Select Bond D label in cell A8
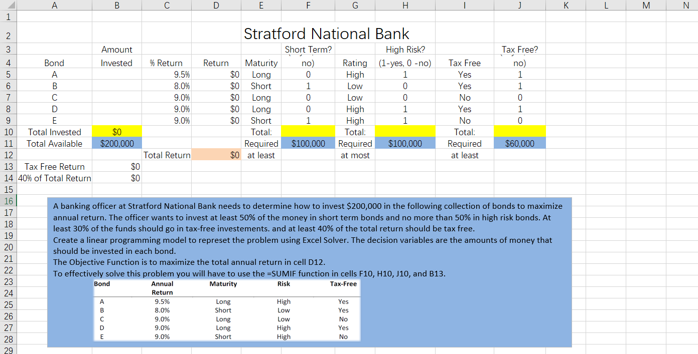The height and width of the screenshot is (354, 698). [x=55, y=109]
